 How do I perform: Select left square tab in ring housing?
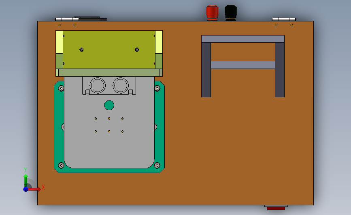coord(87,92)
